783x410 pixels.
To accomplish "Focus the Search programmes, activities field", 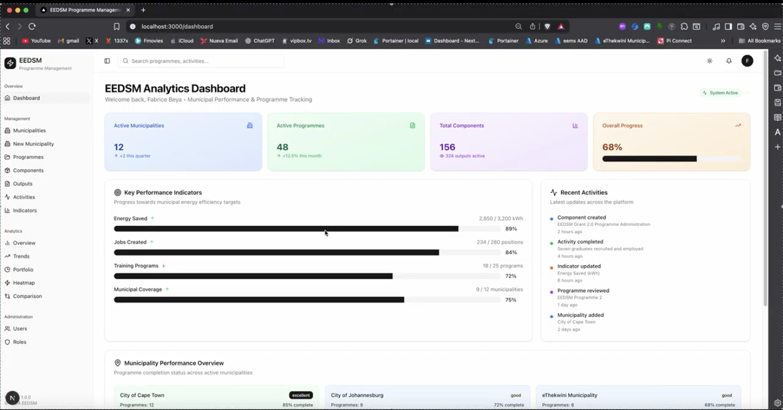I will click(x=201, y=61).
